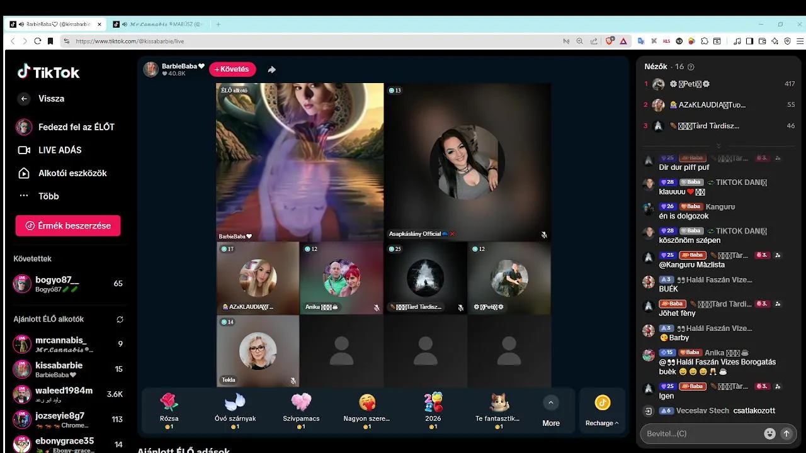Open LIVE ADÁS menu item
Image resolution: width=806 pixels, height=453 pixels.
(x=50, y=150)
